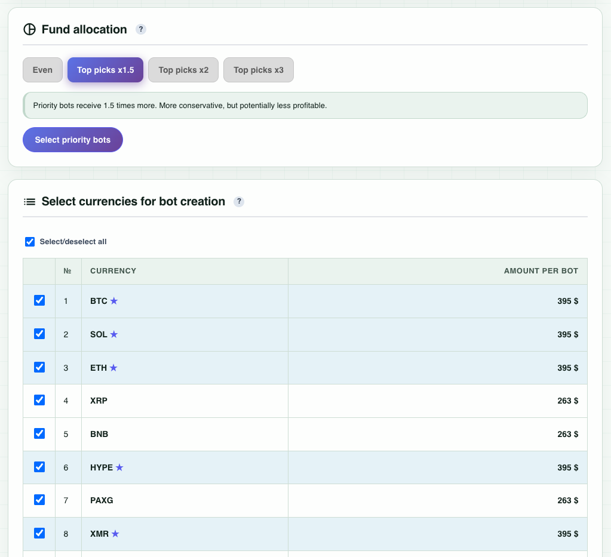The width and height of the screenshot is (611, 557).
Task: Click the priority star next to BTC
Action: 114,301
